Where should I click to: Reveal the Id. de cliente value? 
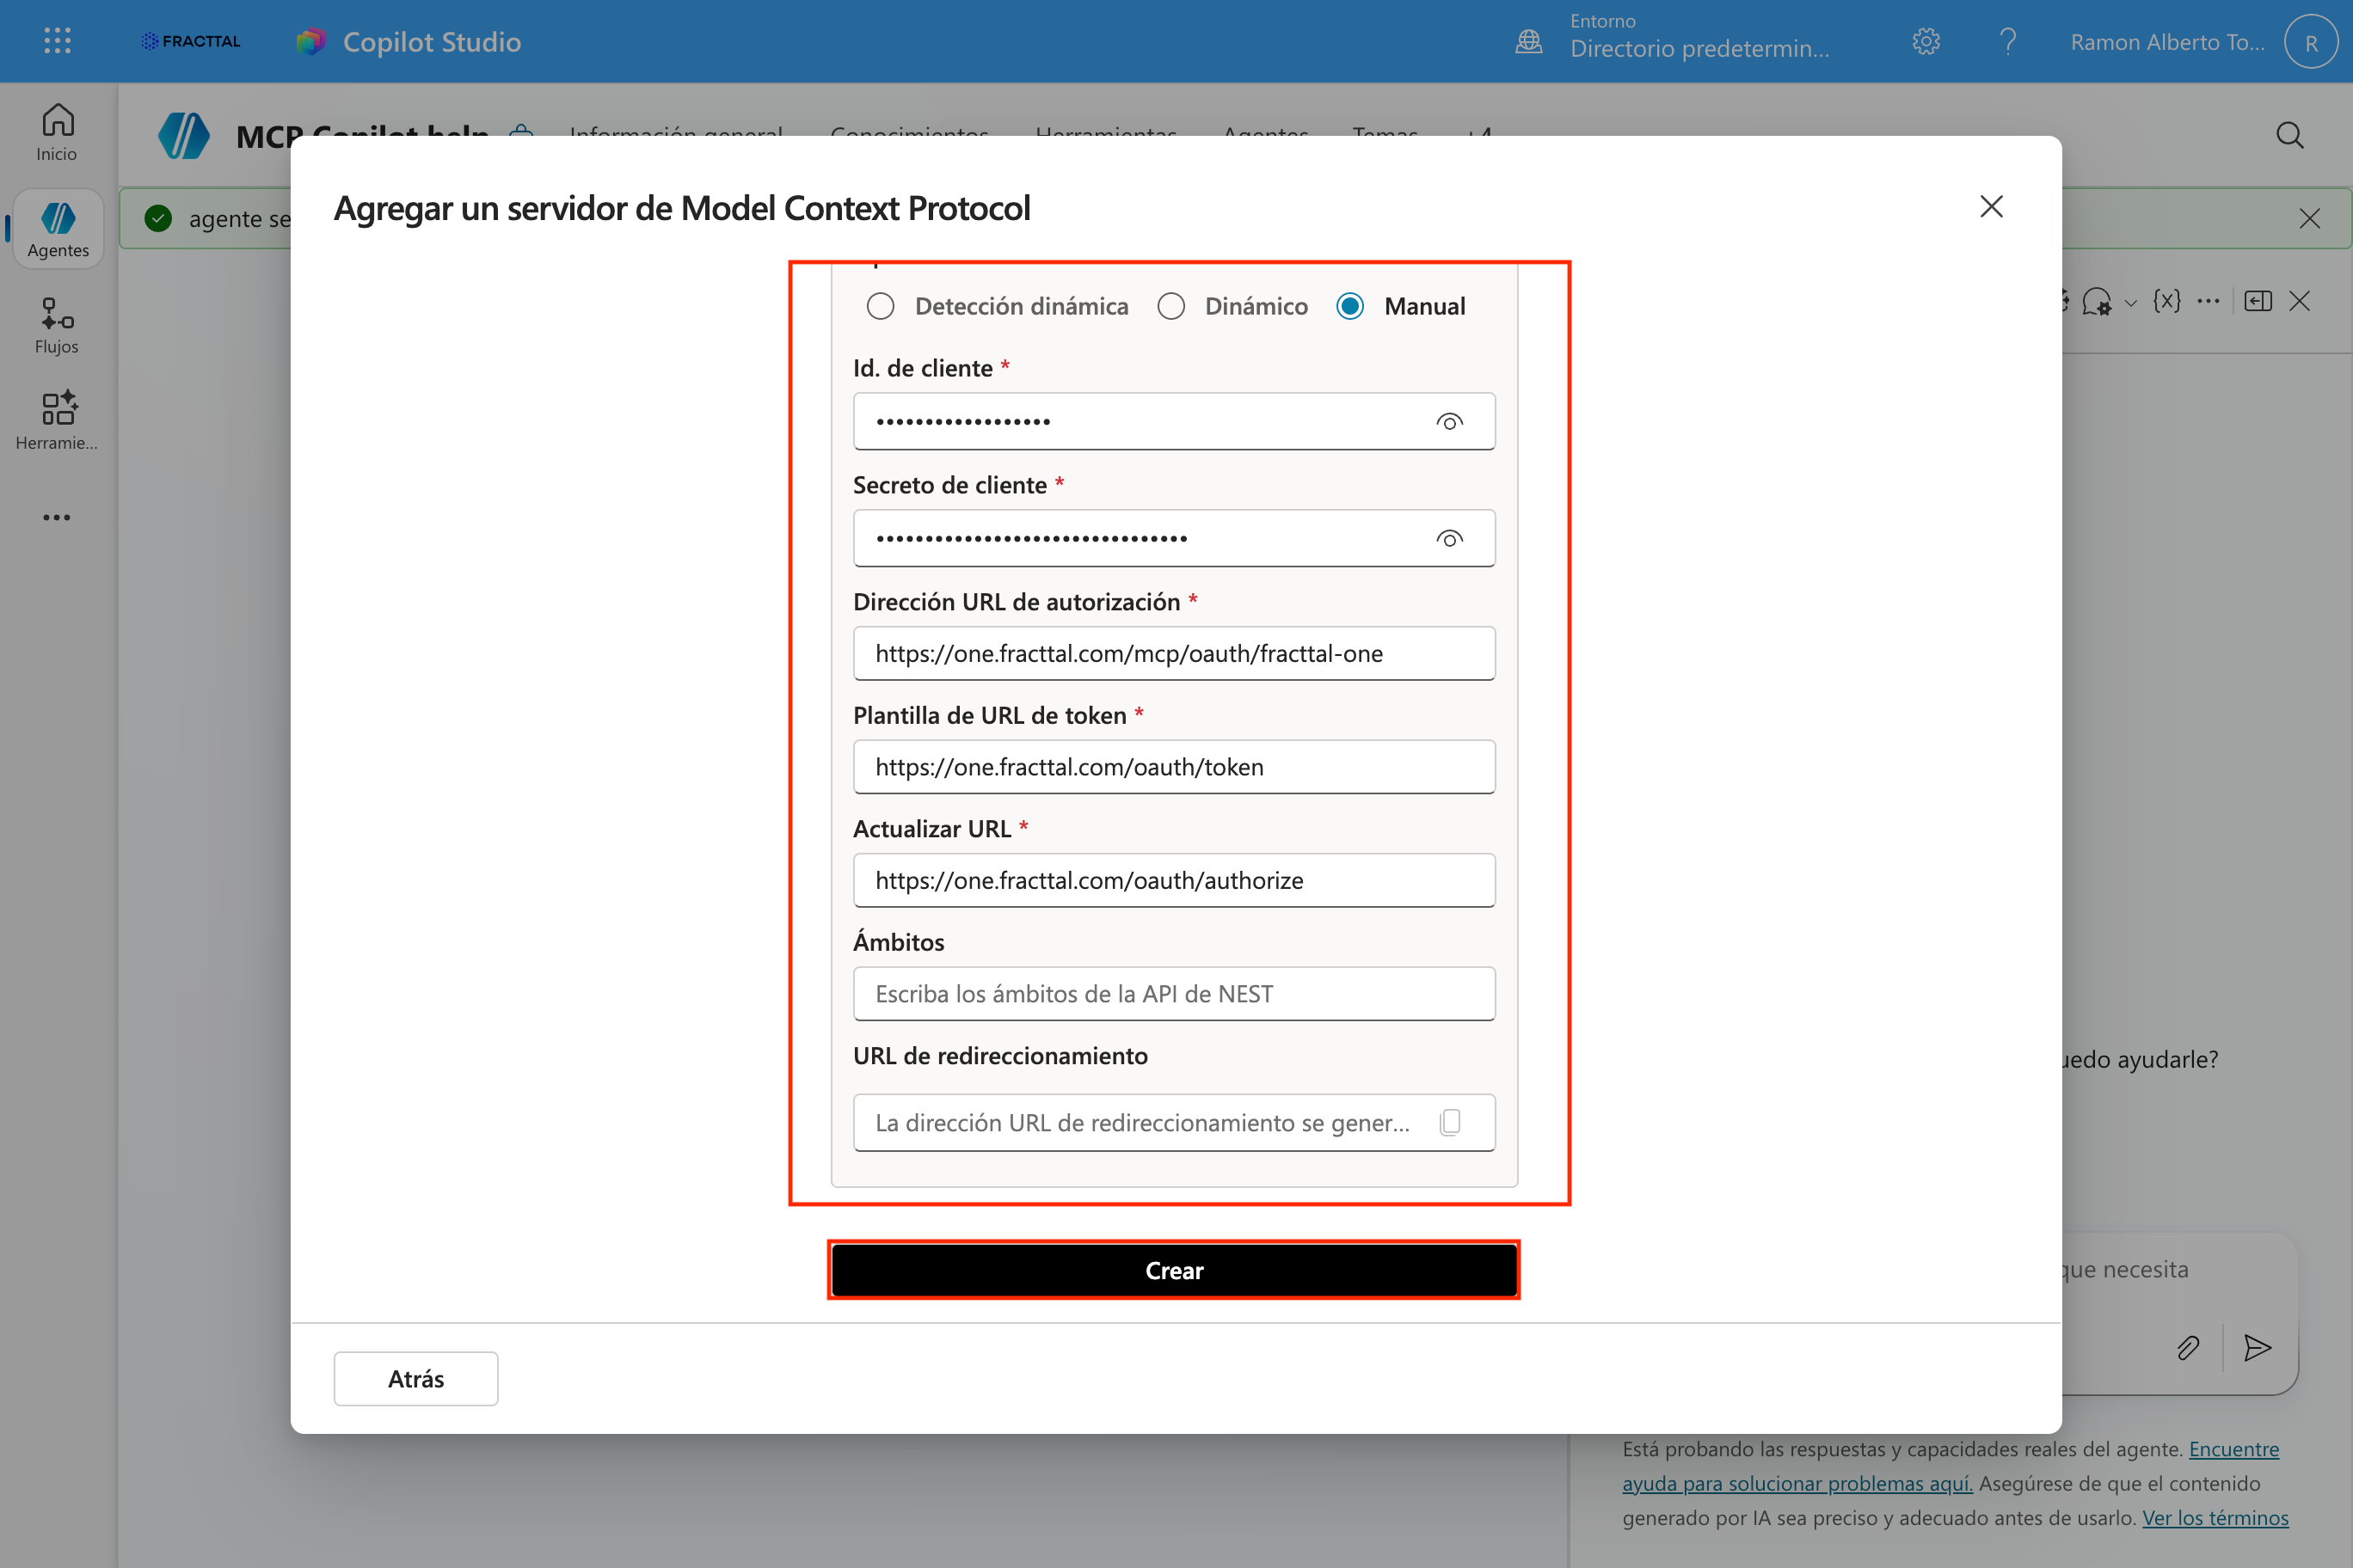(x=1448, y=422)
